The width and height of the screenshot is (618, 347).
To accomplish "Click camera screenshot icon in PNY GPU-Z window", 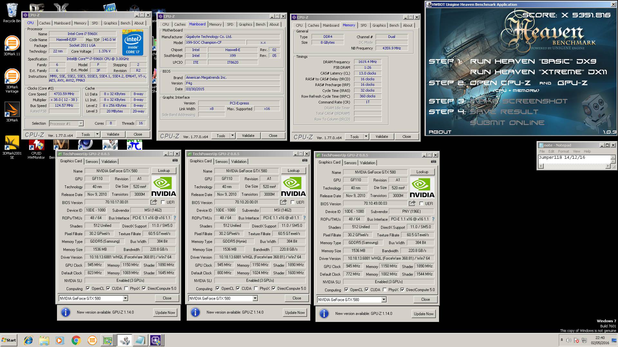I will tap(433, 162).
